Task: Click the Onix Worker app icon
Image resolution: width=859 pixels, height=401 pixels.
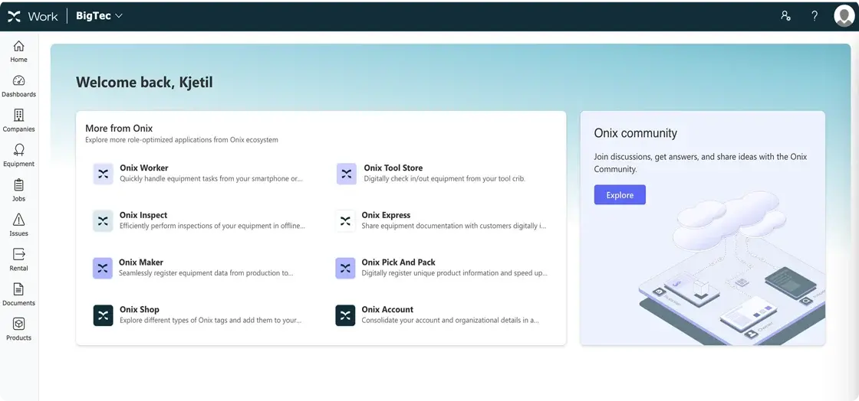Action: pos(103,174)
